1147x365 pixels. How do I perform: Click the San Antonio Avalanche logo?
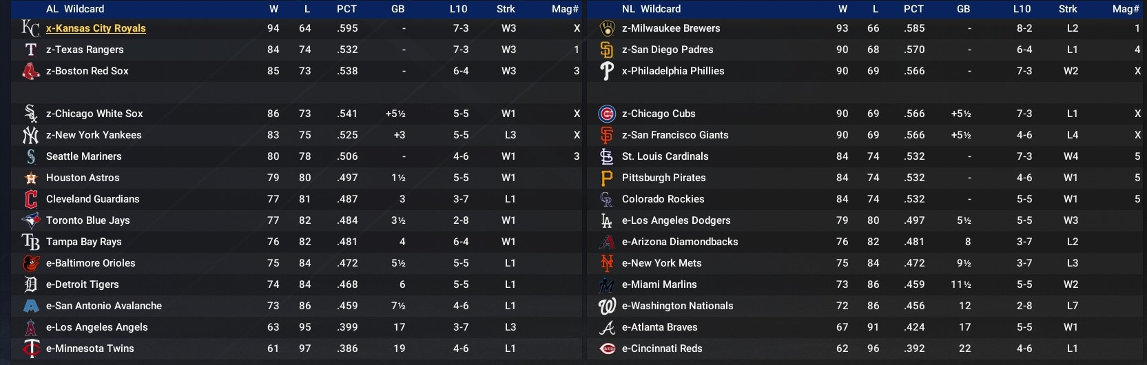pyautogui.click(x=30, y=306)
